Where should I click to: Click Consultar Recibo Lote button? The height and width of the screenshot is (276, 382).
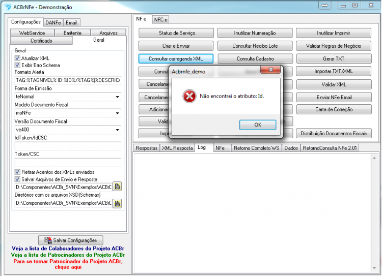(255, 46)
